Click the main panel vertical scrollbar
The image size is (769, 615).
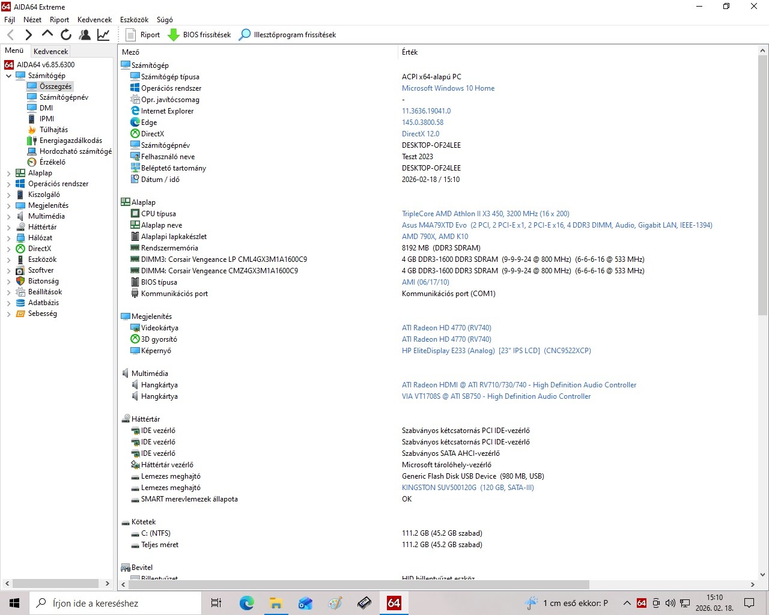762,185
